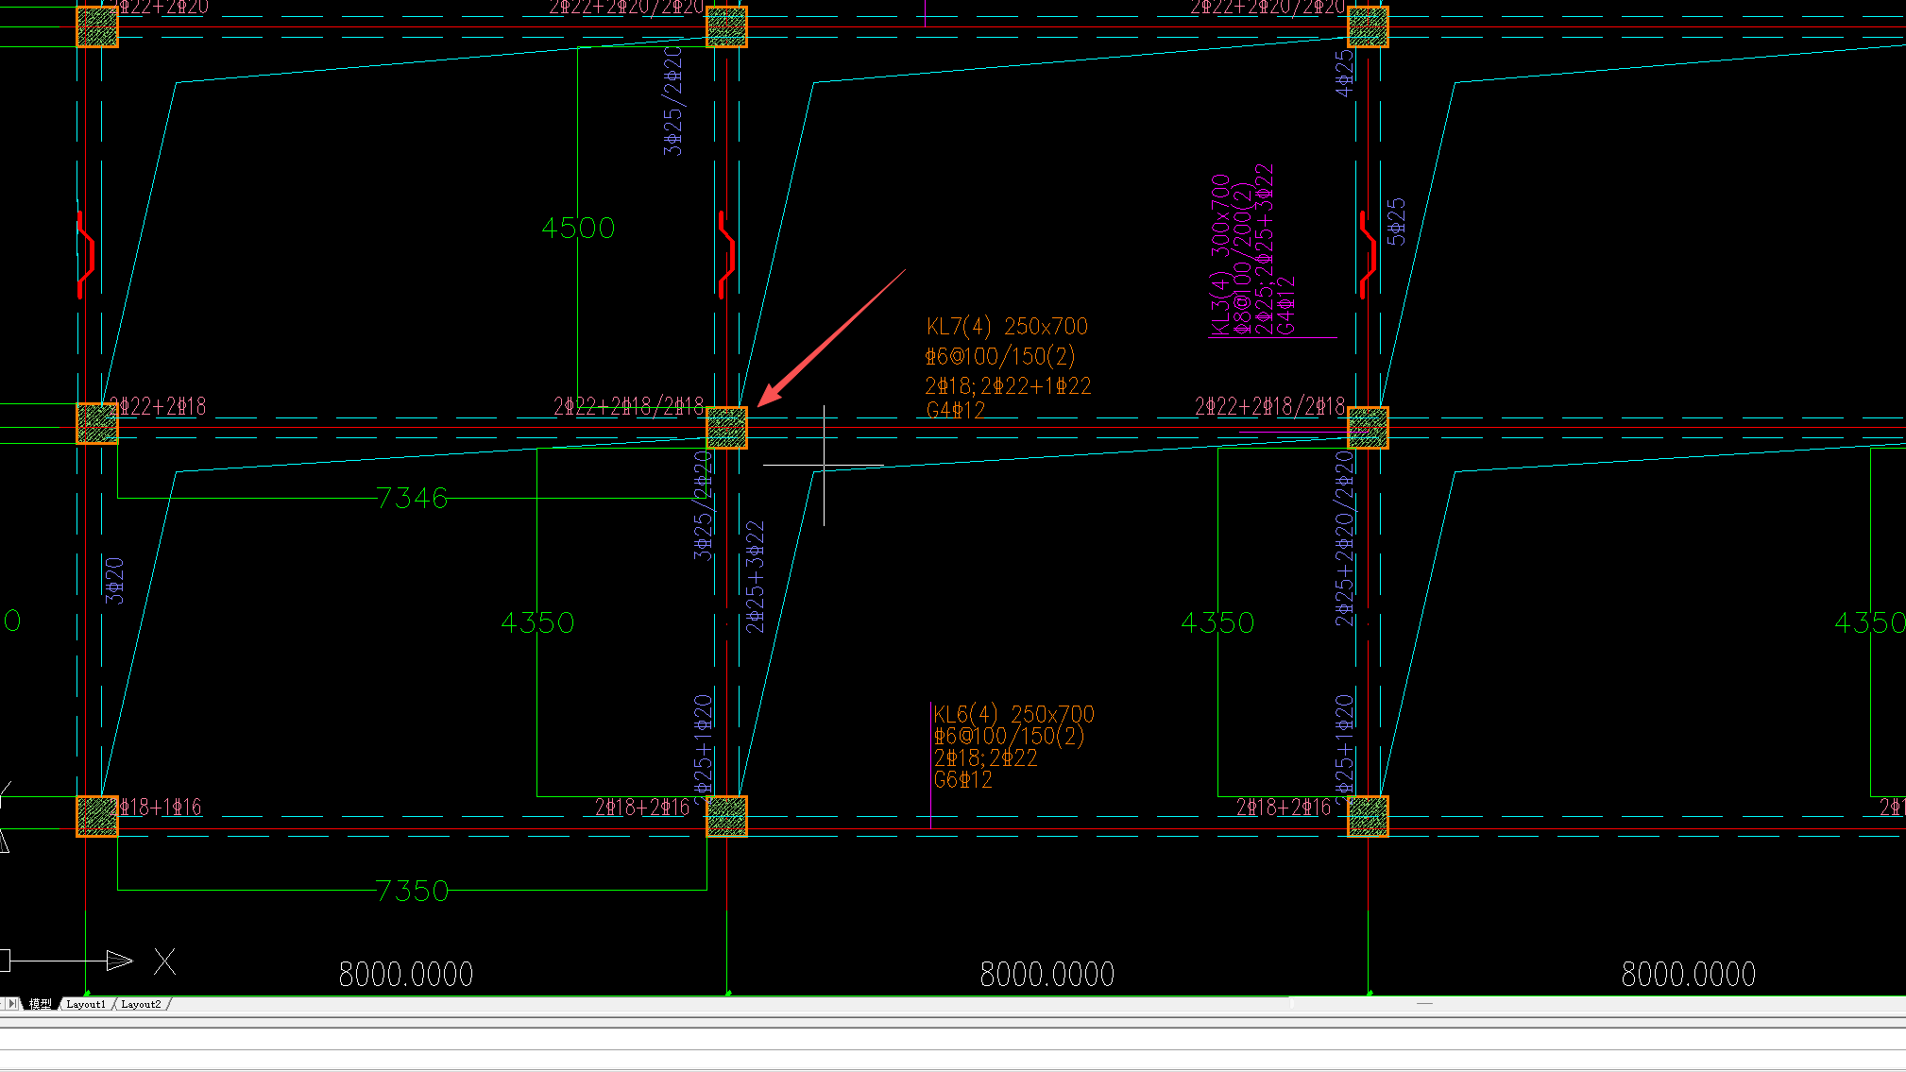Pick the green 4500 dimension text
This screenshot has height=1072, width=1906.
(578, 228)
